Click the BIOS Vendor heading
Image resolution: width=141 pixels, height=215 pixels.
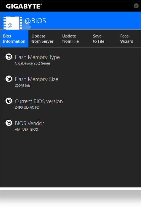pyautogui.click(x=29, y=123)
